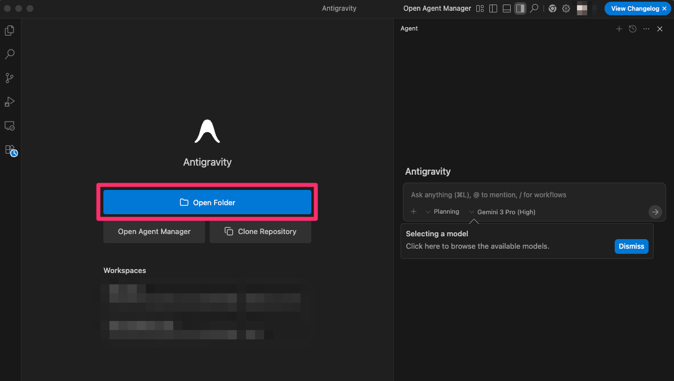This screenshot has width=674, height=381.
Task: Toggle the primary side bar visibility
Action: (493, 8)
